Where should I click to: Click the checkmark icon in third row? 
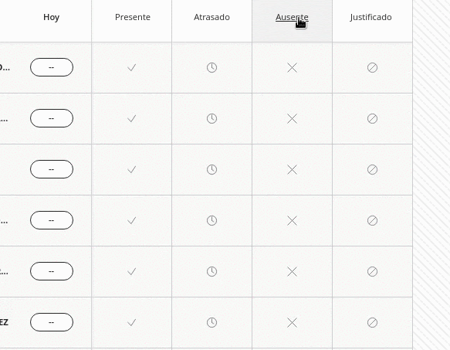tap(131, 169)
